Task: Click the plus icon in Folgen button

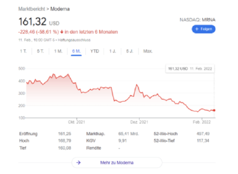Action: tap(197, 29)
